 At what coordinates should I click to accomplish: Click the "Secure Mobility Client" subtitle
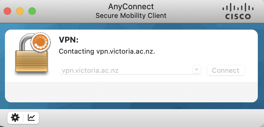(x=131, y=15)
